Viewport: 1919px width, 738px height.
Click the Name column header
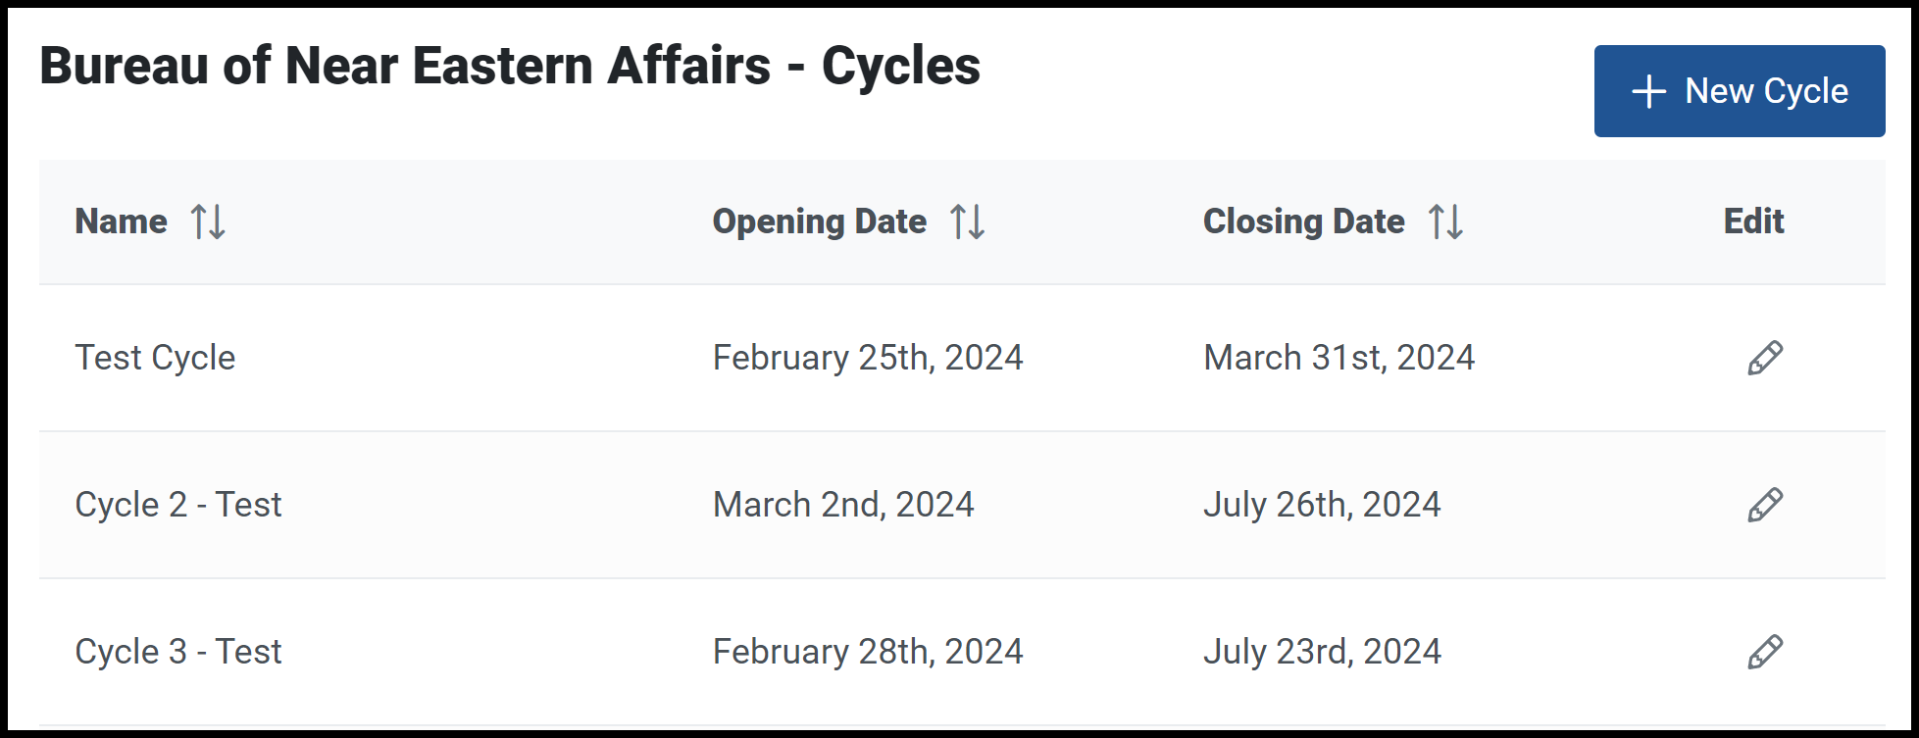point(122,221)
